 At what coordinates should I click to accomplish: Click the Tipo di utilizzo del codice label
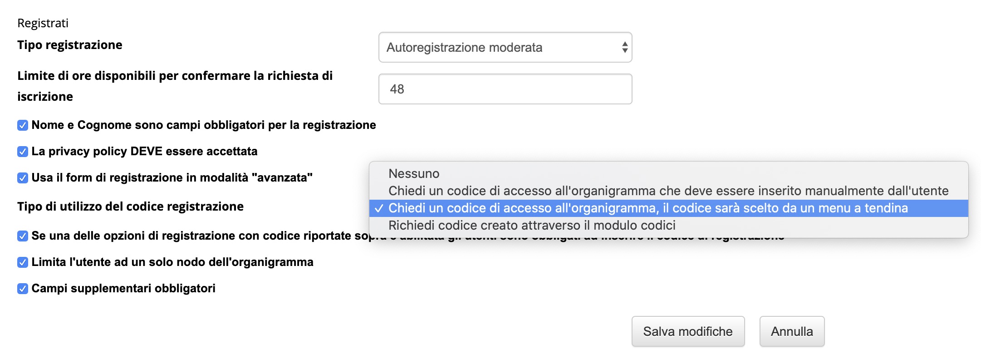click(130, 207)
